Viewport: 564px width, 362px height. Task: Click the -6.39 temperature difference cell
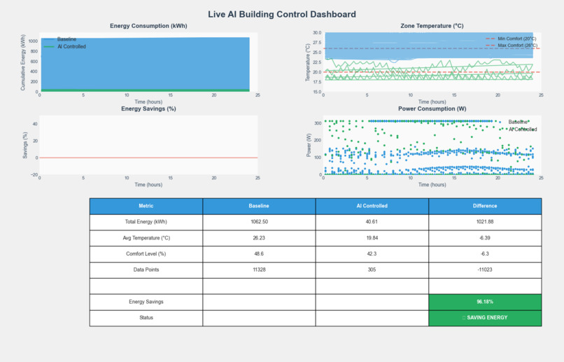[485, 238]
